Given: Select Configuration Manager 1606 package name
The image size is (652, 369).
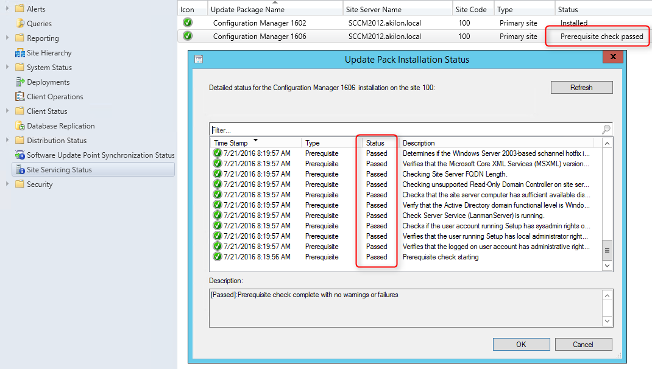Looking at the screenshot, I should (260, 37).
